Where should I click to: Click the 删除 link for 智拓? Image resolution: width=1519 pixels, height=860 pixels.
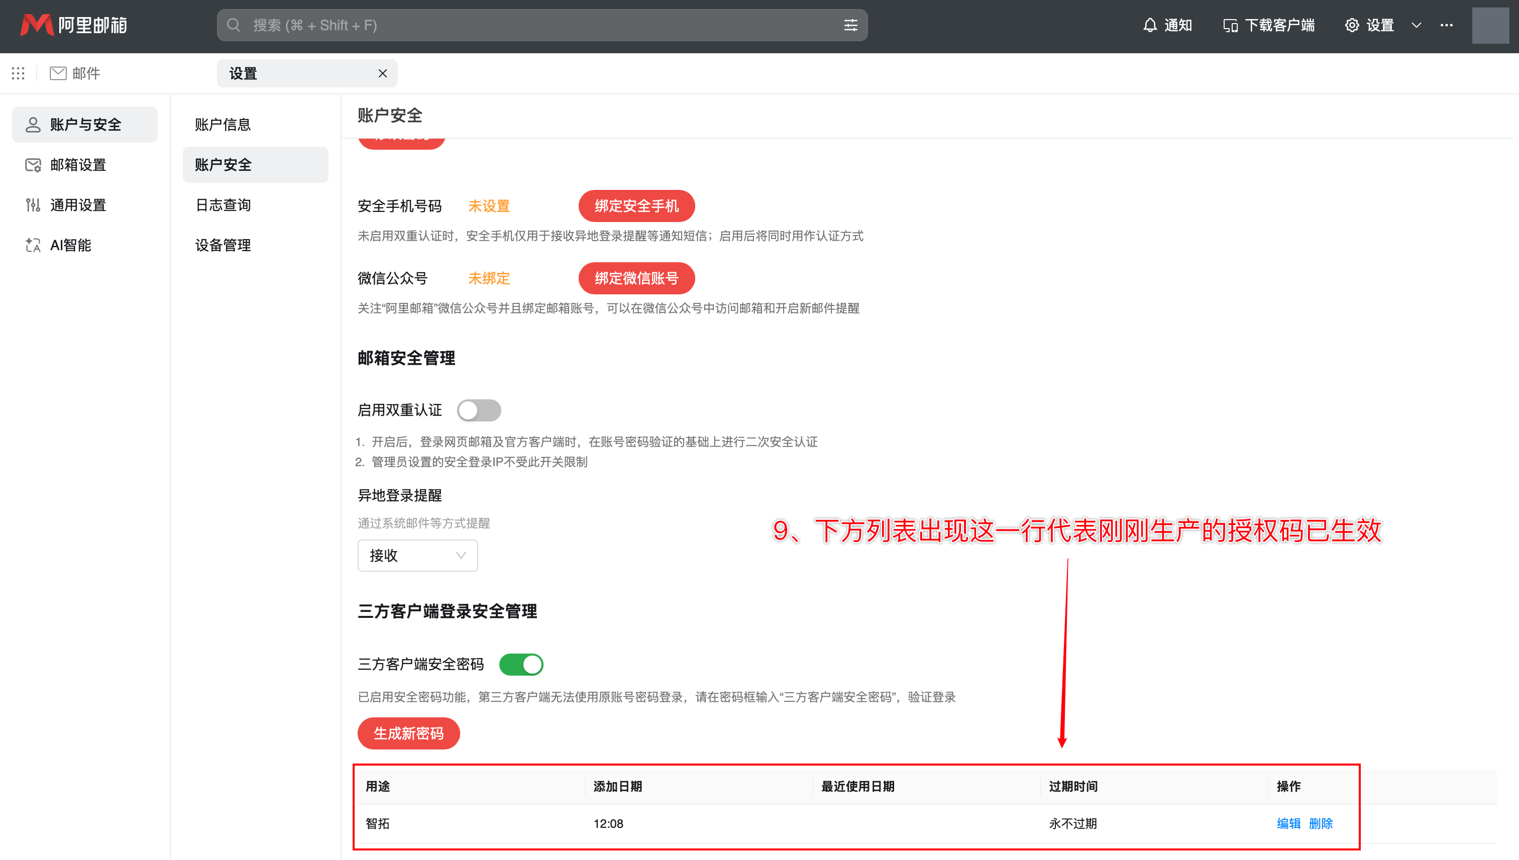click(1321, 823)
